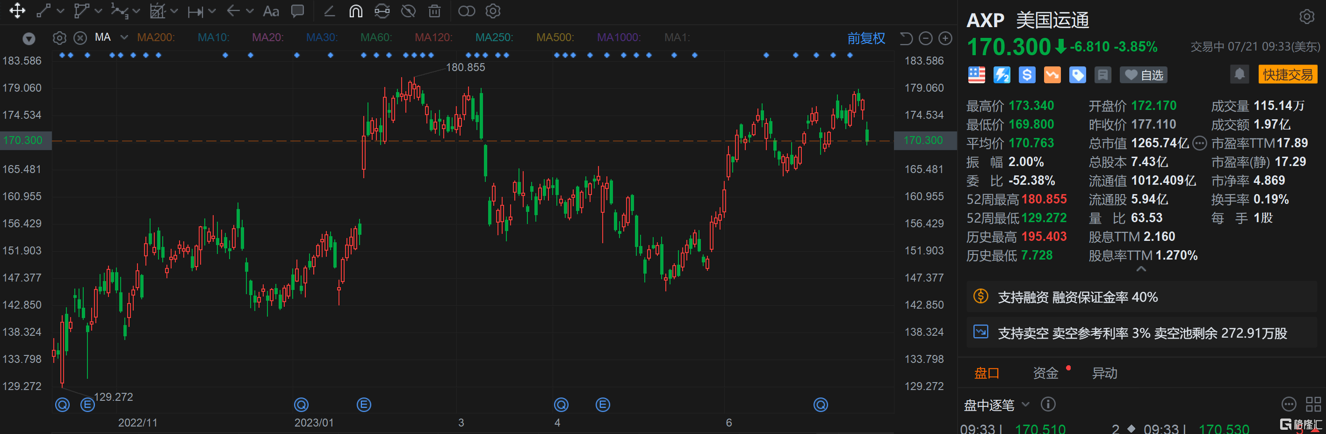Toggle the magnet snap tool

click(356, 11)
